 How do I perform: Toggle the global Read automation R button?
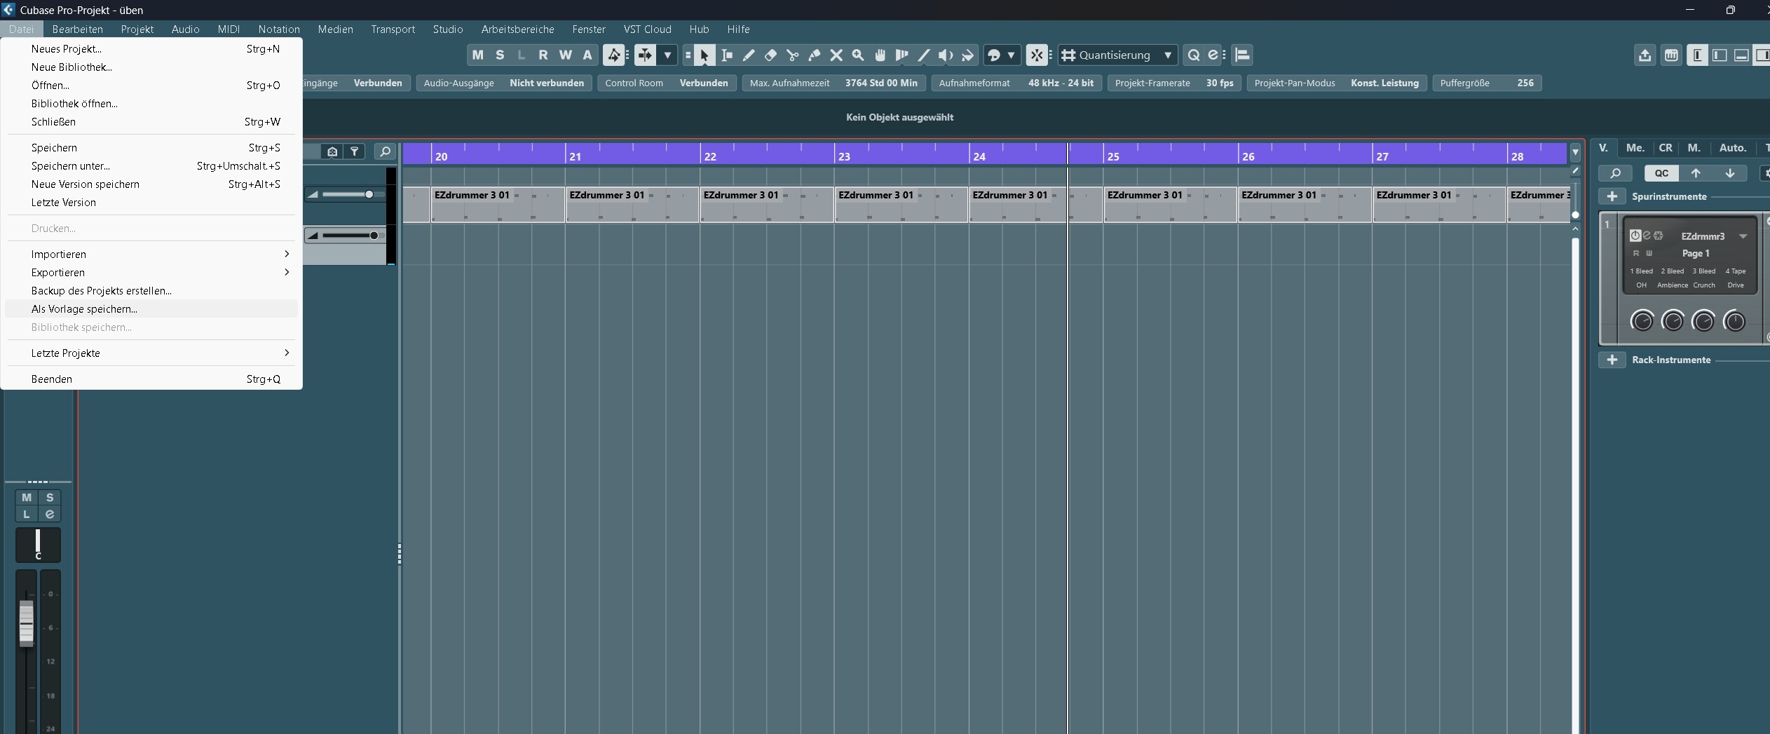[543, 55]
